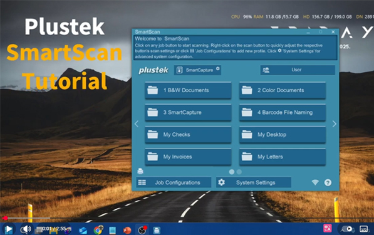Image resolution: width=374 pixels, height=235 pixels.
Task: Open Outlook from the taskbar
Action: 83,231
